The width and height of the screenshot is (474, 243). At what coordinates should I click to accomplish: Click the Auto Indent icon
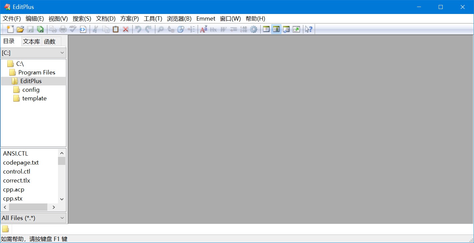233,29
